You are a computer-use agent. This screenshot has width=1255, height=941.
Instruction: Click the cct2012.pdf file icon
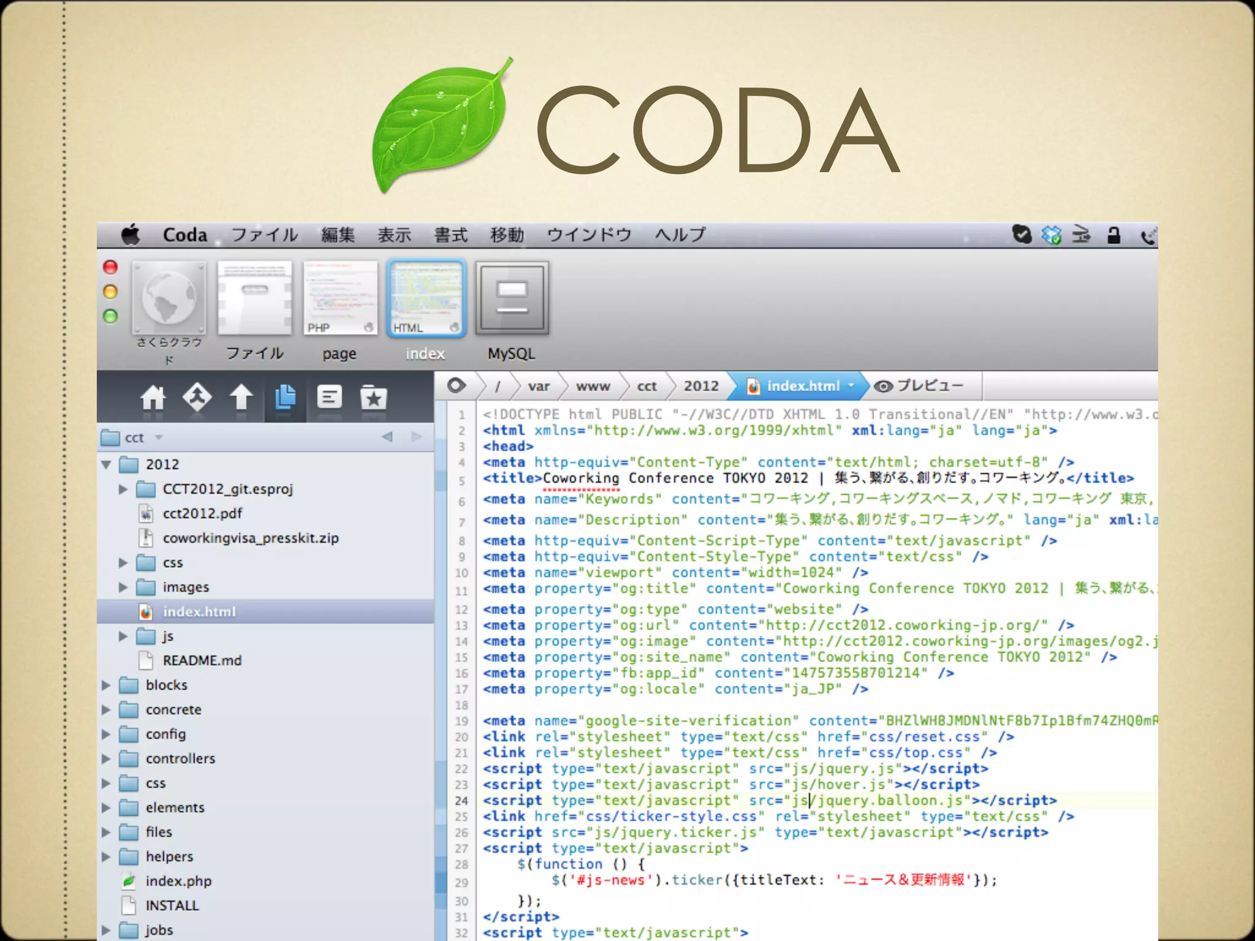[146, 513]
